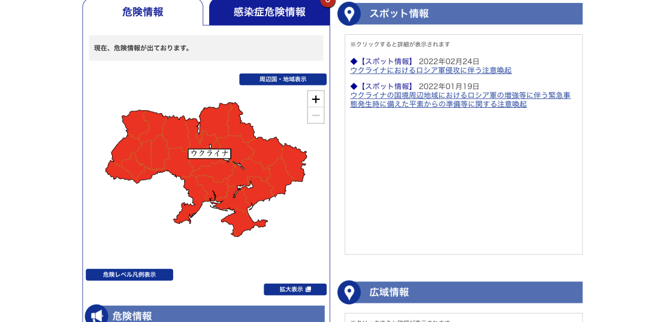This screenshot has width=670, height=322.
Task: Click location pin icon beside 広域情報
Action: coord(349,292)
